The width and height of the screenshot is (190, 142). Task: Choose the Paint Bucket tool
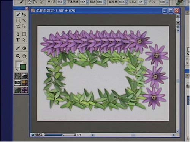(x=24, y=48)
